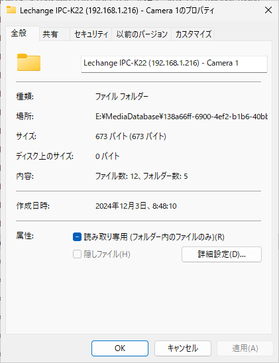Enable the 隠しファイル(H) checkbox
The height and width of the screenshot is (363, 279).
77,254
